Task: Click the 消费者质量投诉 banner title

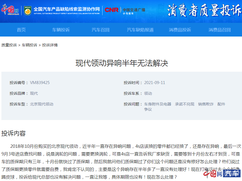Action: pos(204,10)
